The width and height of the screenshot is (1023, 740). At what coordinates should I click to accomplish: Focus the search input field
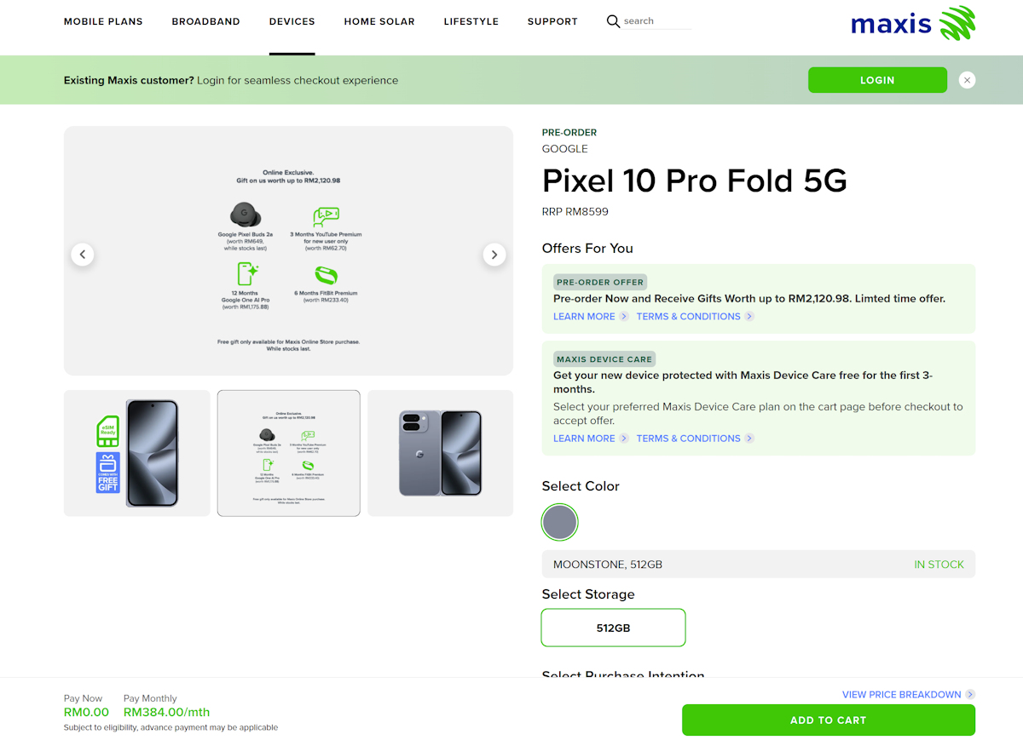pyautogui.click(x=655, y=21)
